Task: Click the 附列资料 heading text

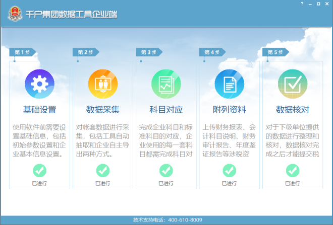Action: tap(229, 110)
